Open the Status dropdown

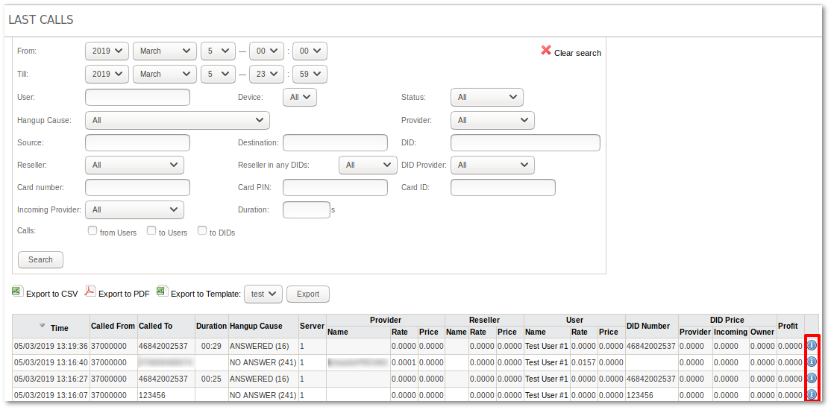486,98
